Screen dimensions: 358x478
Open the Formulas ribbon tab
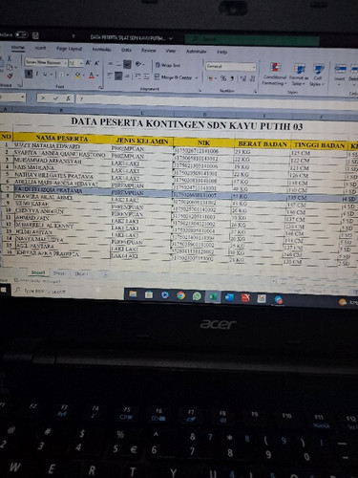[101, 50]
